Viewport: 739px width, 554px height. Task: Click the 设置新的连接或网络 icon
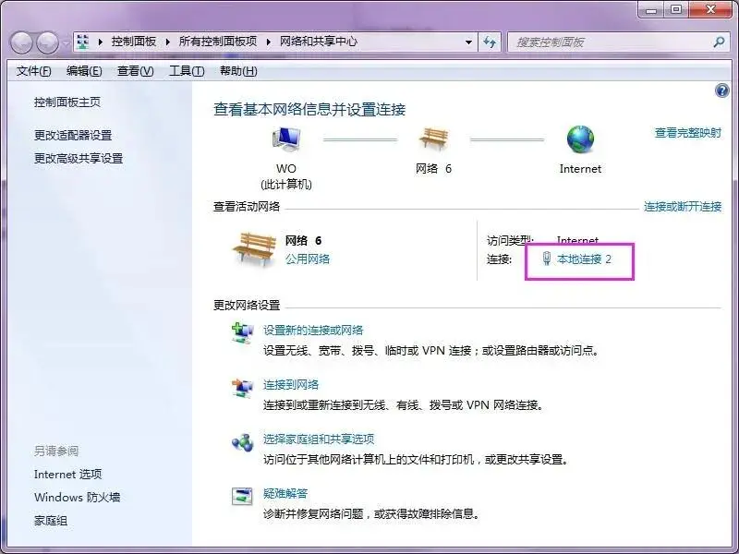pos(242,334)
